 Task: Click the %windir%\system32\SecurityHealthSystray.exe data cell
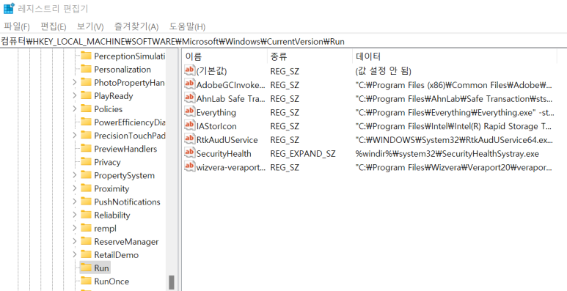click(x=447, y=154)
